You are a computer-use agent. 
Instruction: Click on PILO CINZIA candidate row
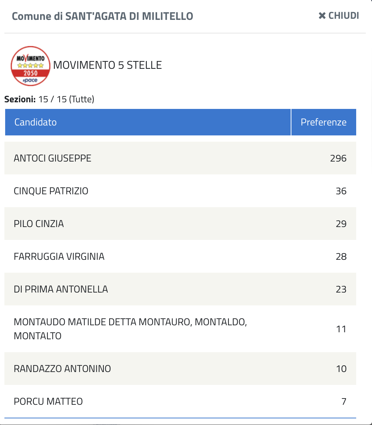coord(39,224)
